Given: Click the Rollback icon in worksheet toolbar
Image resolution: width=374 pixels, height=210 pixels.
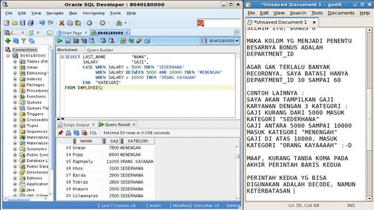Looking at the screenshot, I should click(112, 41).
